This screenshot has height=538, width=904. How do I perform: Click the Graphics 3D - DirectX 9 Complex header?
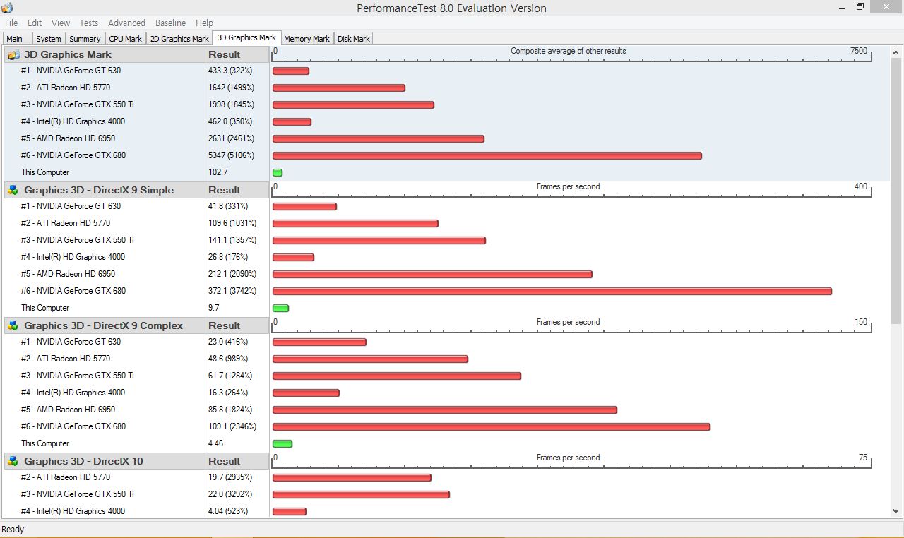[105, 325]
